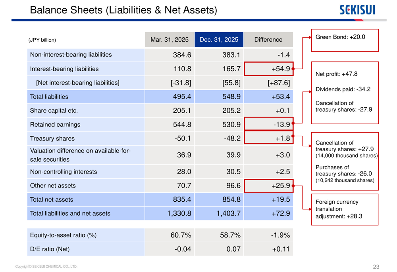The height and width of the screenshot is (272, 397).
Task: Click the "(14,000 thousand shares)" text
Action: coord(347,156)
